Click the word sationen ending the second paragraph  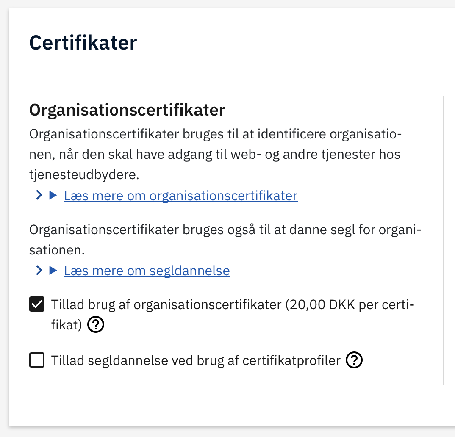(57, 250)
